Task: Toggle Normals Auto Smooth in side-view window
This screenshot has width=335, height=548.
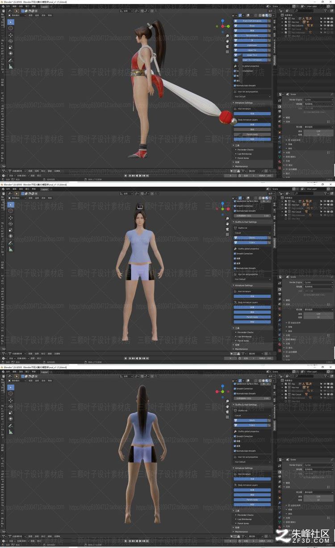Action: tap(235, 85)
